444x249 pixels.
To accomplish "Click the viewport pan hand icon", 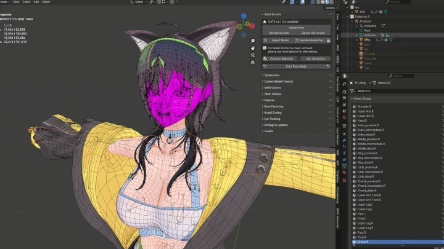I will coord(253,48).
